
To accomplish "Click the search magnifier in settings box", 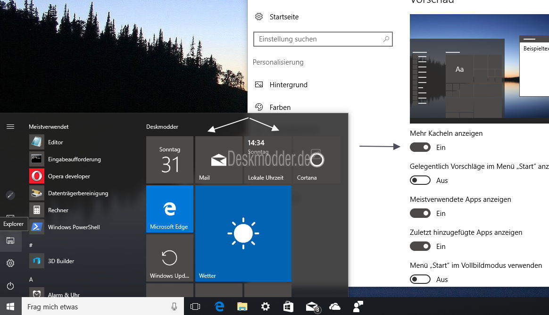I will [386, 39].
